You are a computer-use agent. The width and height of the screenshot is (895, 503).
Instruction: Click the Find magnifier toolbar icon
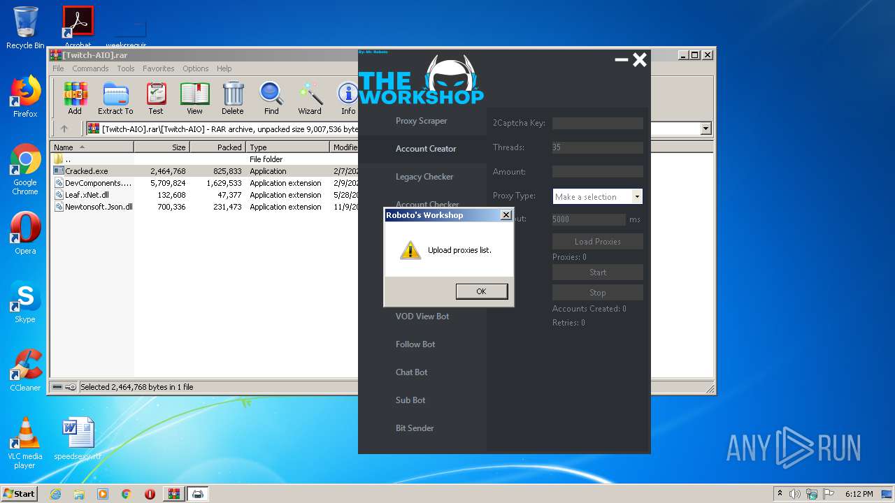[271, 99]
